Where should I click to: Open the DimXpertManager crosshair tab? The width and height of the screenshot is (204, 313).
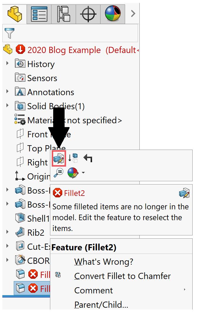pos(88,14)
